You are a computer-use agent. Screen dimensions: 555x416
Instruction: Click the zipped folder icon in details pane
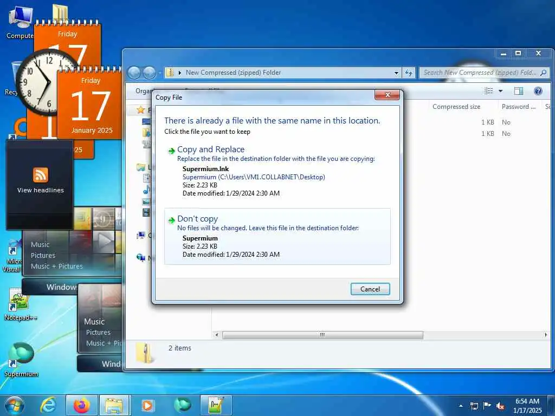coord(145,353)
